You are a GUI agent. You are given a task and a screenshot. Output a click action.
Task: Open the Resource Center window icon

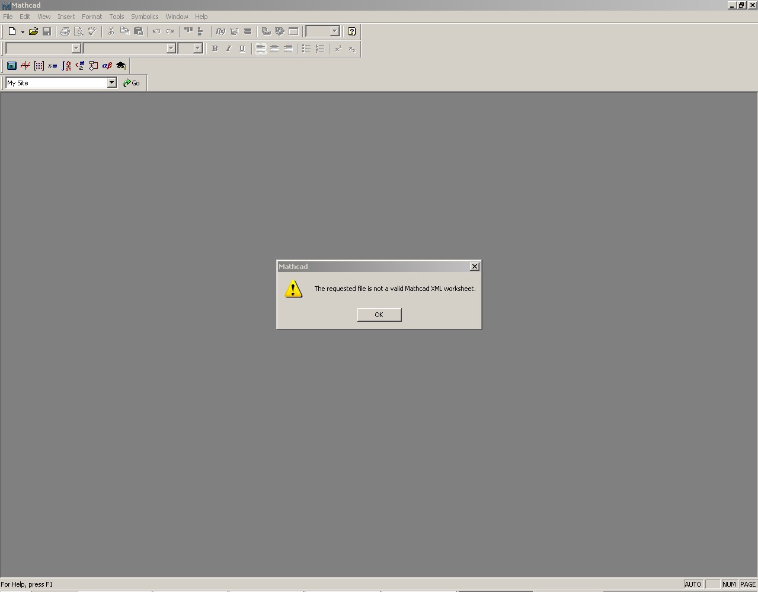tap(293, 31)
